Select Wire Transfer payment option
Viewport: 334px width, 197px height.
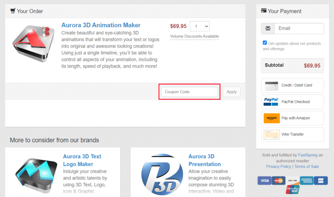point(292,135)
